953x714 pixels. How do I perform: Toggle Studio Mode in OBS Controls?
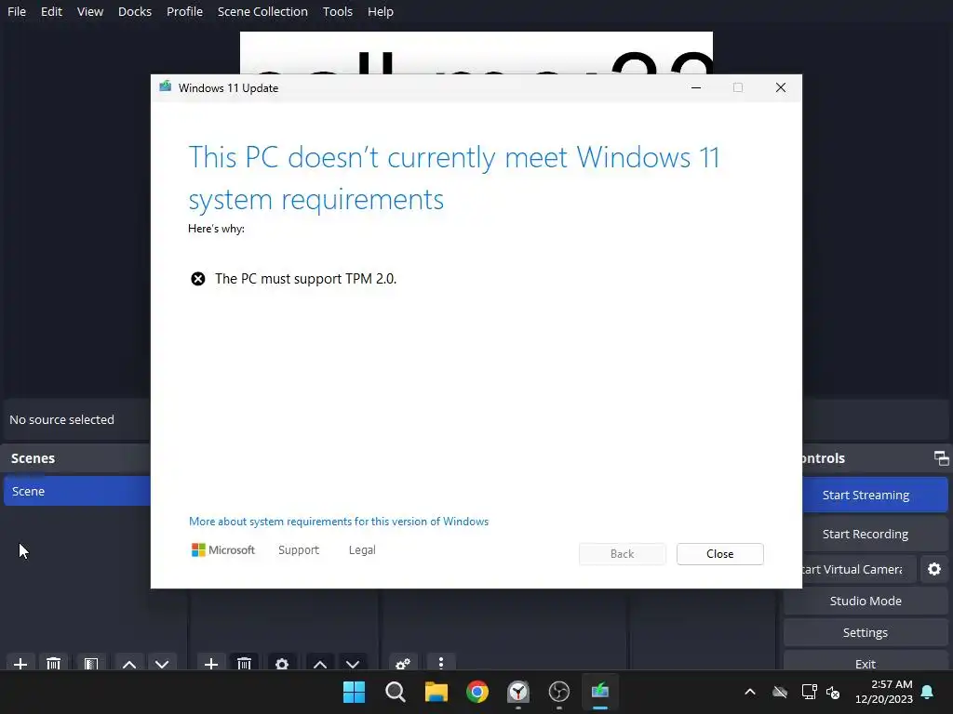[866, 601]
